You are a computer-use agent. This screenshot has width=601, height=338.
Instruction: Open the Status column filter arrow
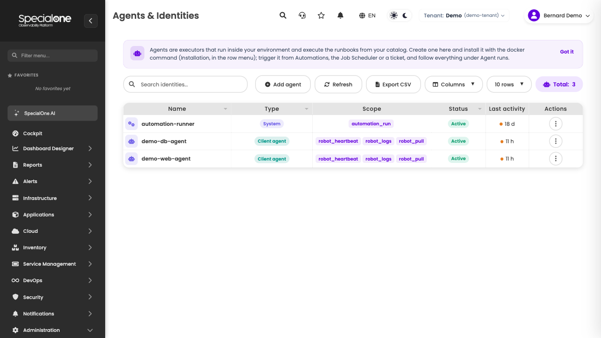tap(480, 109)
